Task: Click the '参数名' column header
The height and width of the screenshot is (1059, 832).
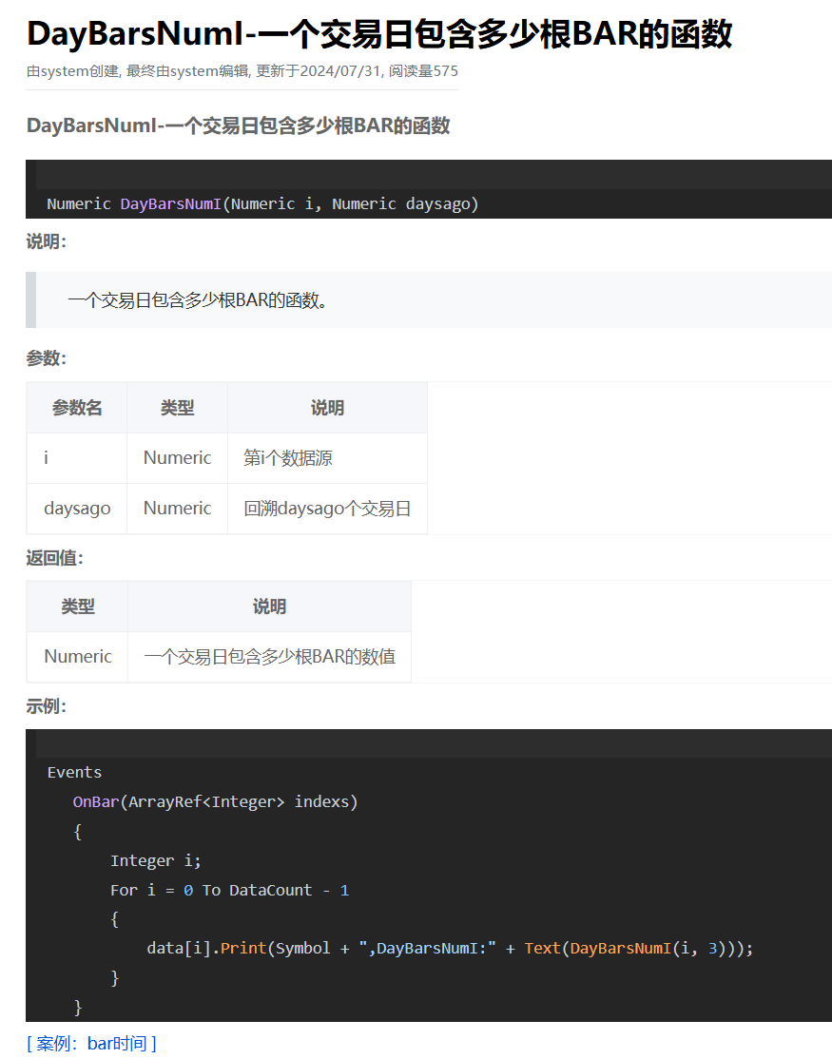Action: coord(77,408)
